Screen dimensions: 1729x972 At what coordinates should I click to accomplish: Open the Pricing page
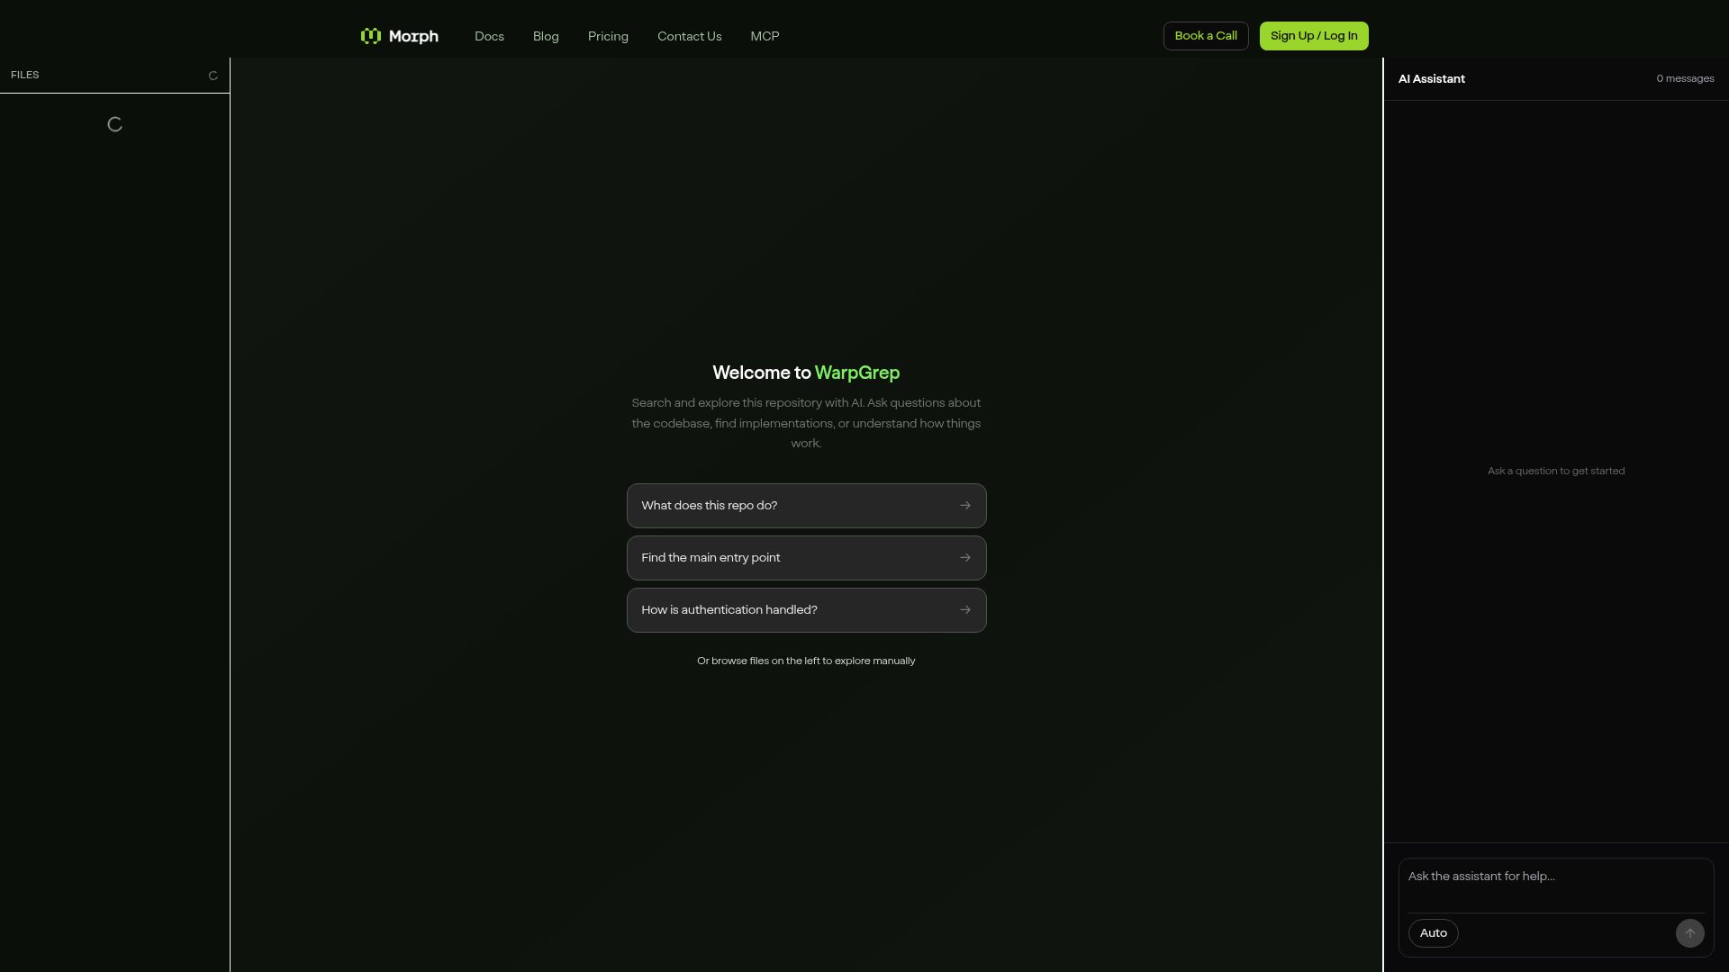click(608, 36)
